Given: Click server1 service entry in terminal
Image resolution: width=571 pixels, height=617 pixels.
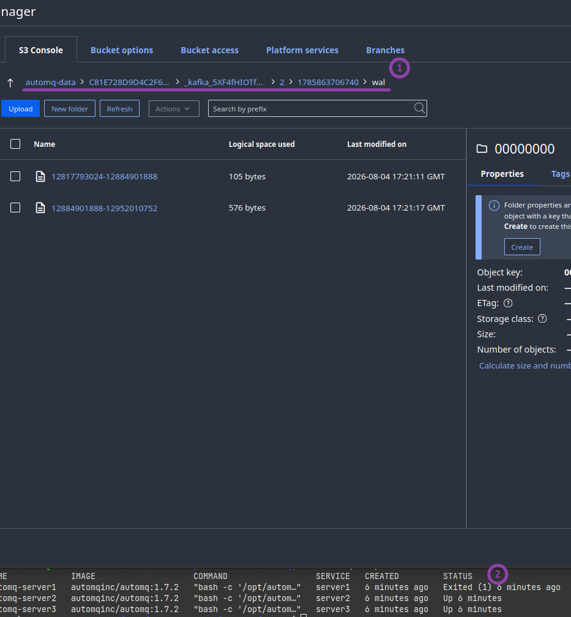Looking at the screenshot, I should click(x=333, y=587).
